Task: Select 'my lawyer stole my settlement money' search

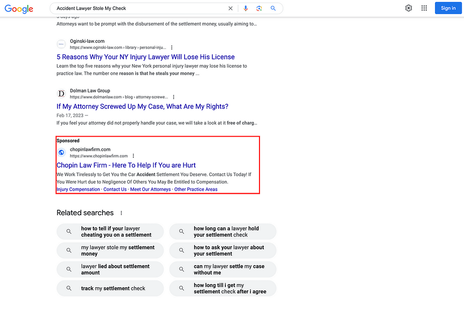Action: (110, 251)
